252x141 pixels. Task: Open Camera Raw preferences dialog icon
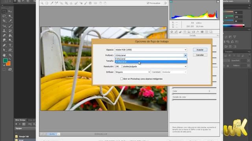pos(95,3)
